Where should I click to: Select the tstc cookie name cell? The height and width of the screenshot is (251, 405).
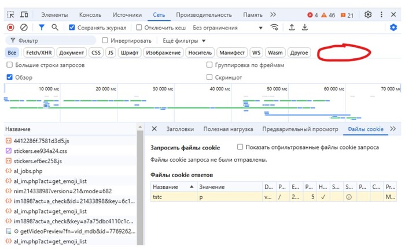point(174,197)
